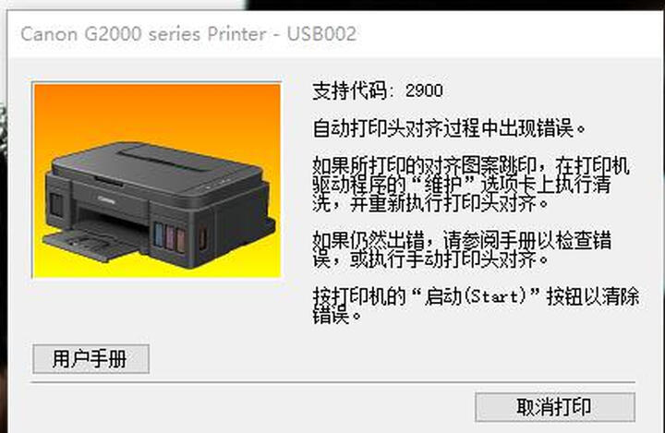Click the color ink tanks on printer image
The image size is (665, 433).
click(x=169, y=236)
